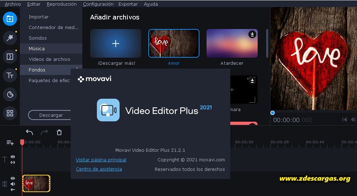Undo the last action
The height and width of the screenshot is (196, 357).
point(29,132)
